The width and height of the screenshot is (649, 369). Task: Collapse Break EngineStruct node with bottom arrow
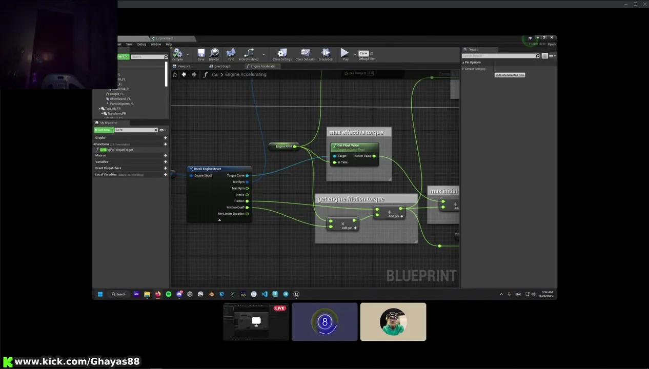[219, 220]
